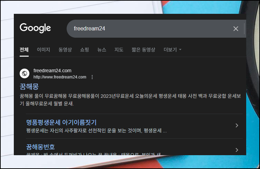Screen dimensions: 260x169
Task: Click the http://www.freedream24.com URL text
Action: [x=60, y=77]
